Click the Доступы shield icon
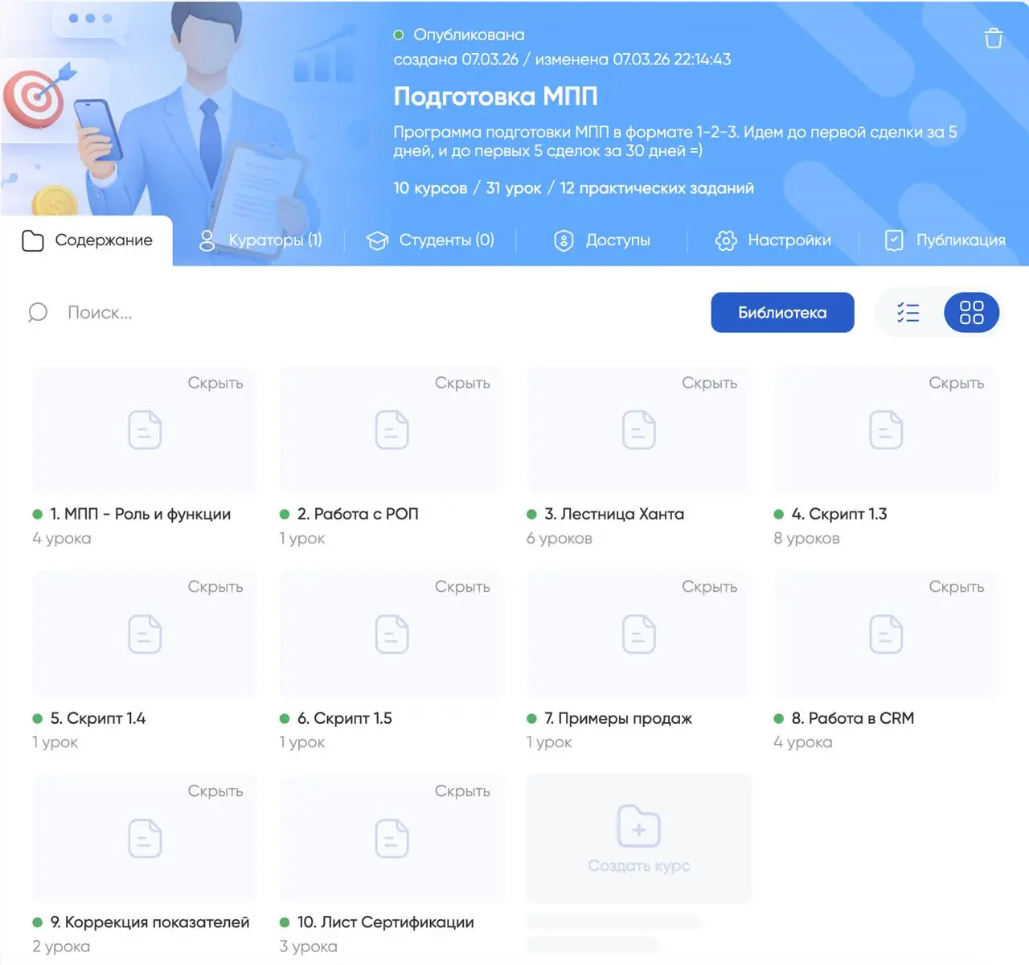This screenshot has height=965, width=1029. (x=564, y=240)
